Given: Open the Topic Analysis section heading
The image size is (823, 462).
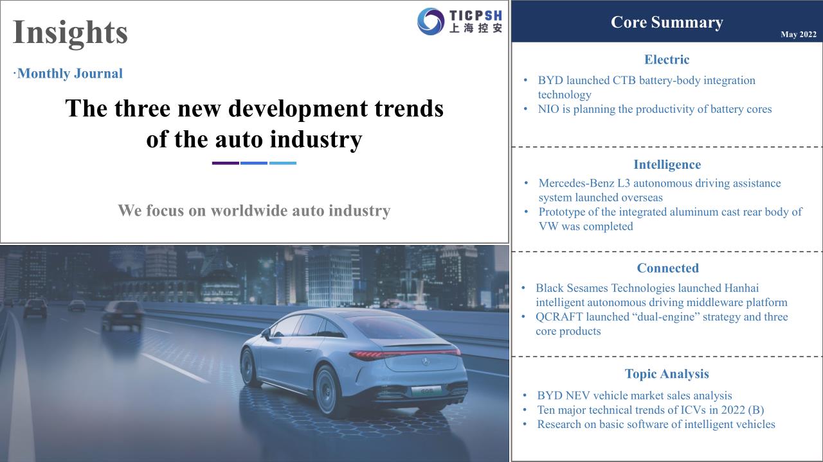Looking at the screenshot, I should [x=667, y=373].
